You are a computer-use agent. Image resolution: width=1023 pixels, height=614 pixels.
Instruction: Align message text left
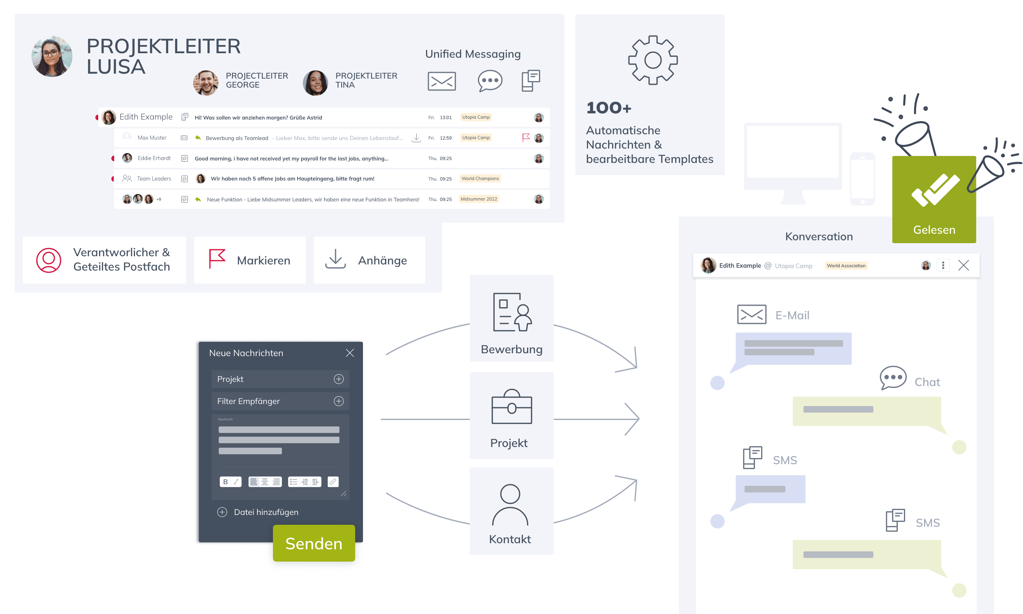[x=253, y=481]
